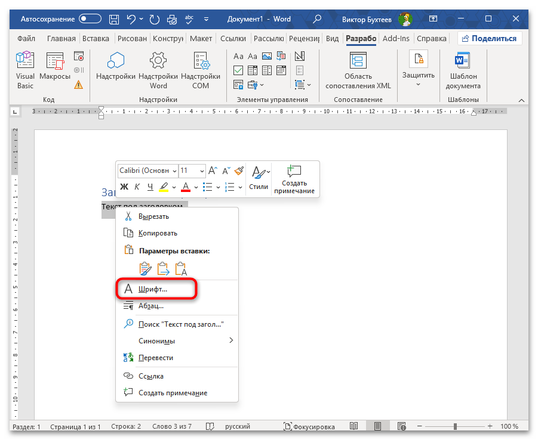Click the Область сопоставления XML icon

(358, 70)
